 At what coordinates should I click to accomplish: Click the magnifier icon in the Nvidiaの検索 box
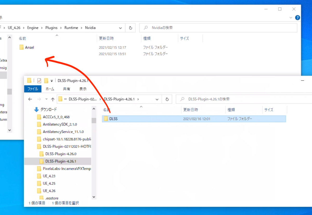point(146,28)
